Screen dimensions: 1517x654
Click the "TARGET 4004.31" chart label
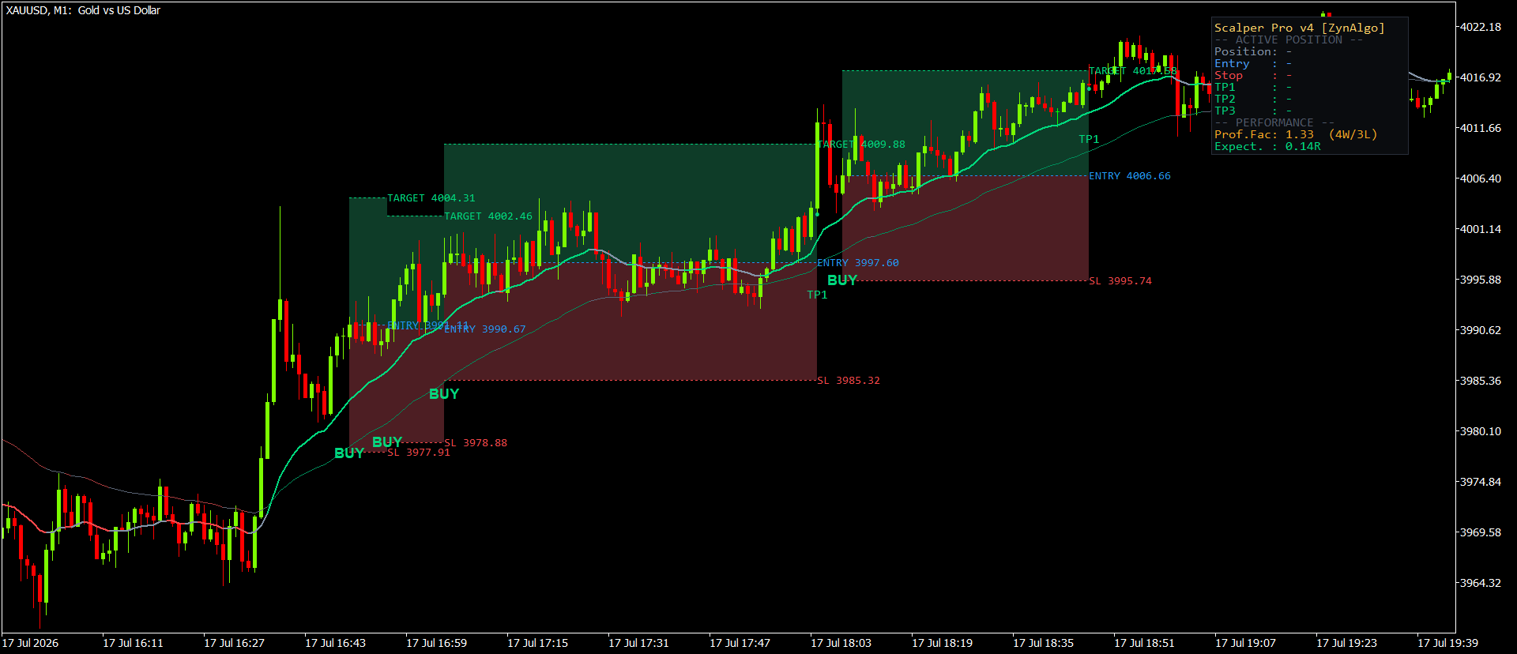(x=431, y=198)
